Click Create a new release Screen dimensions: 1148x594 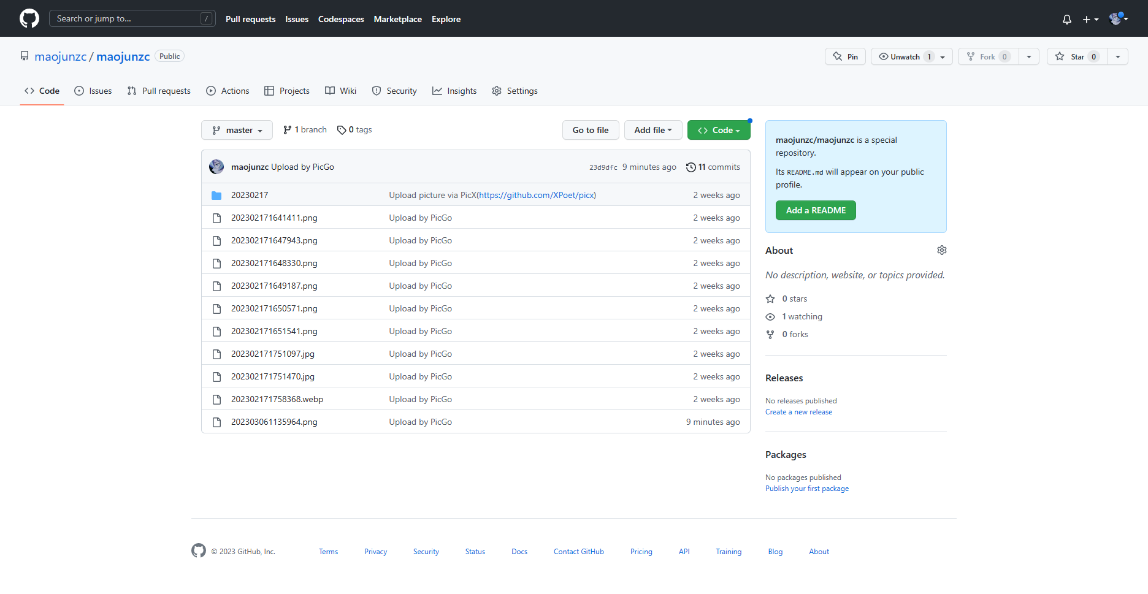click(798, 412)
